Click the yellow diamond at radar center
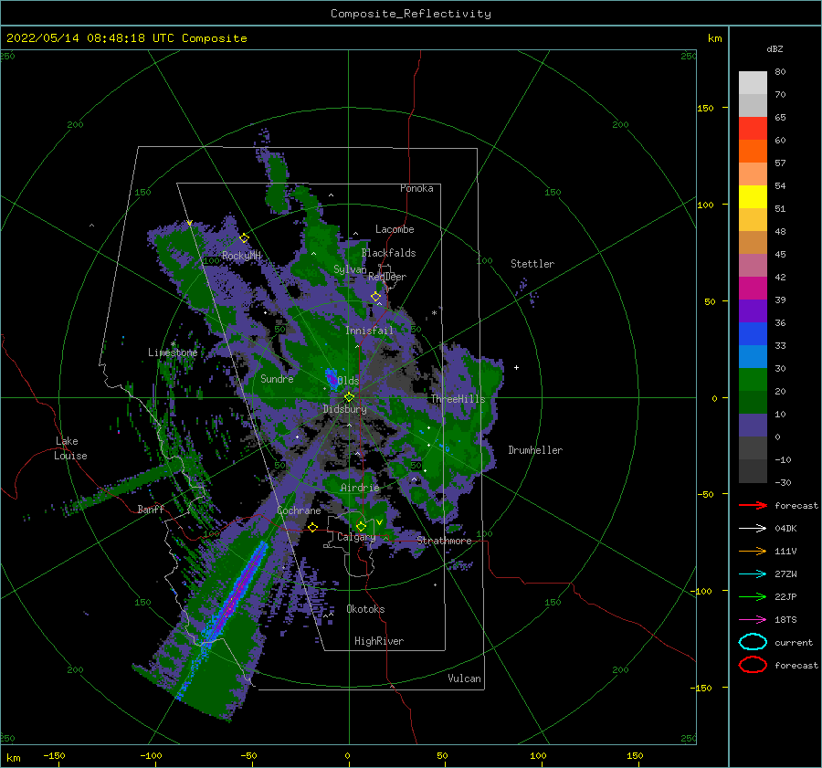 pos(349,397)
